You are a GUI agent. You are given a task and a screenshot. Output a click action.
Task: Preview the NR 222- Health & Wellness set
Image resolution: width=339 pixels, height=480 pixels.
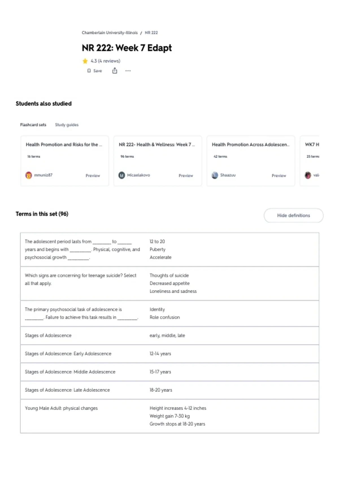(186, 176)
